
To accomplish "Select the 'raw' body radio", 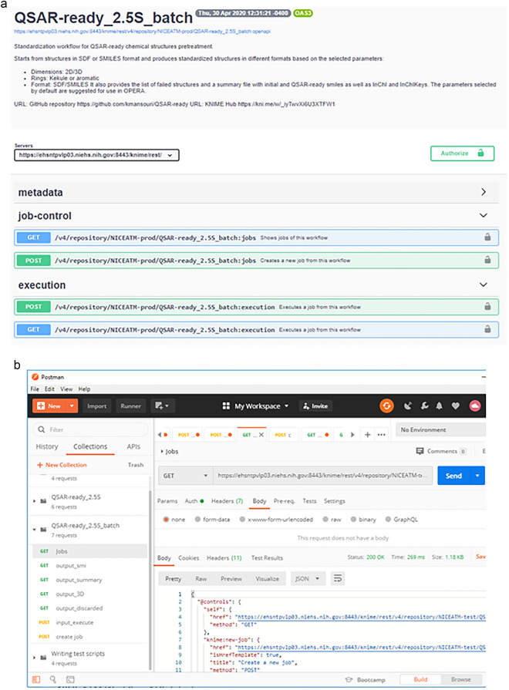I will pos(325,520).
